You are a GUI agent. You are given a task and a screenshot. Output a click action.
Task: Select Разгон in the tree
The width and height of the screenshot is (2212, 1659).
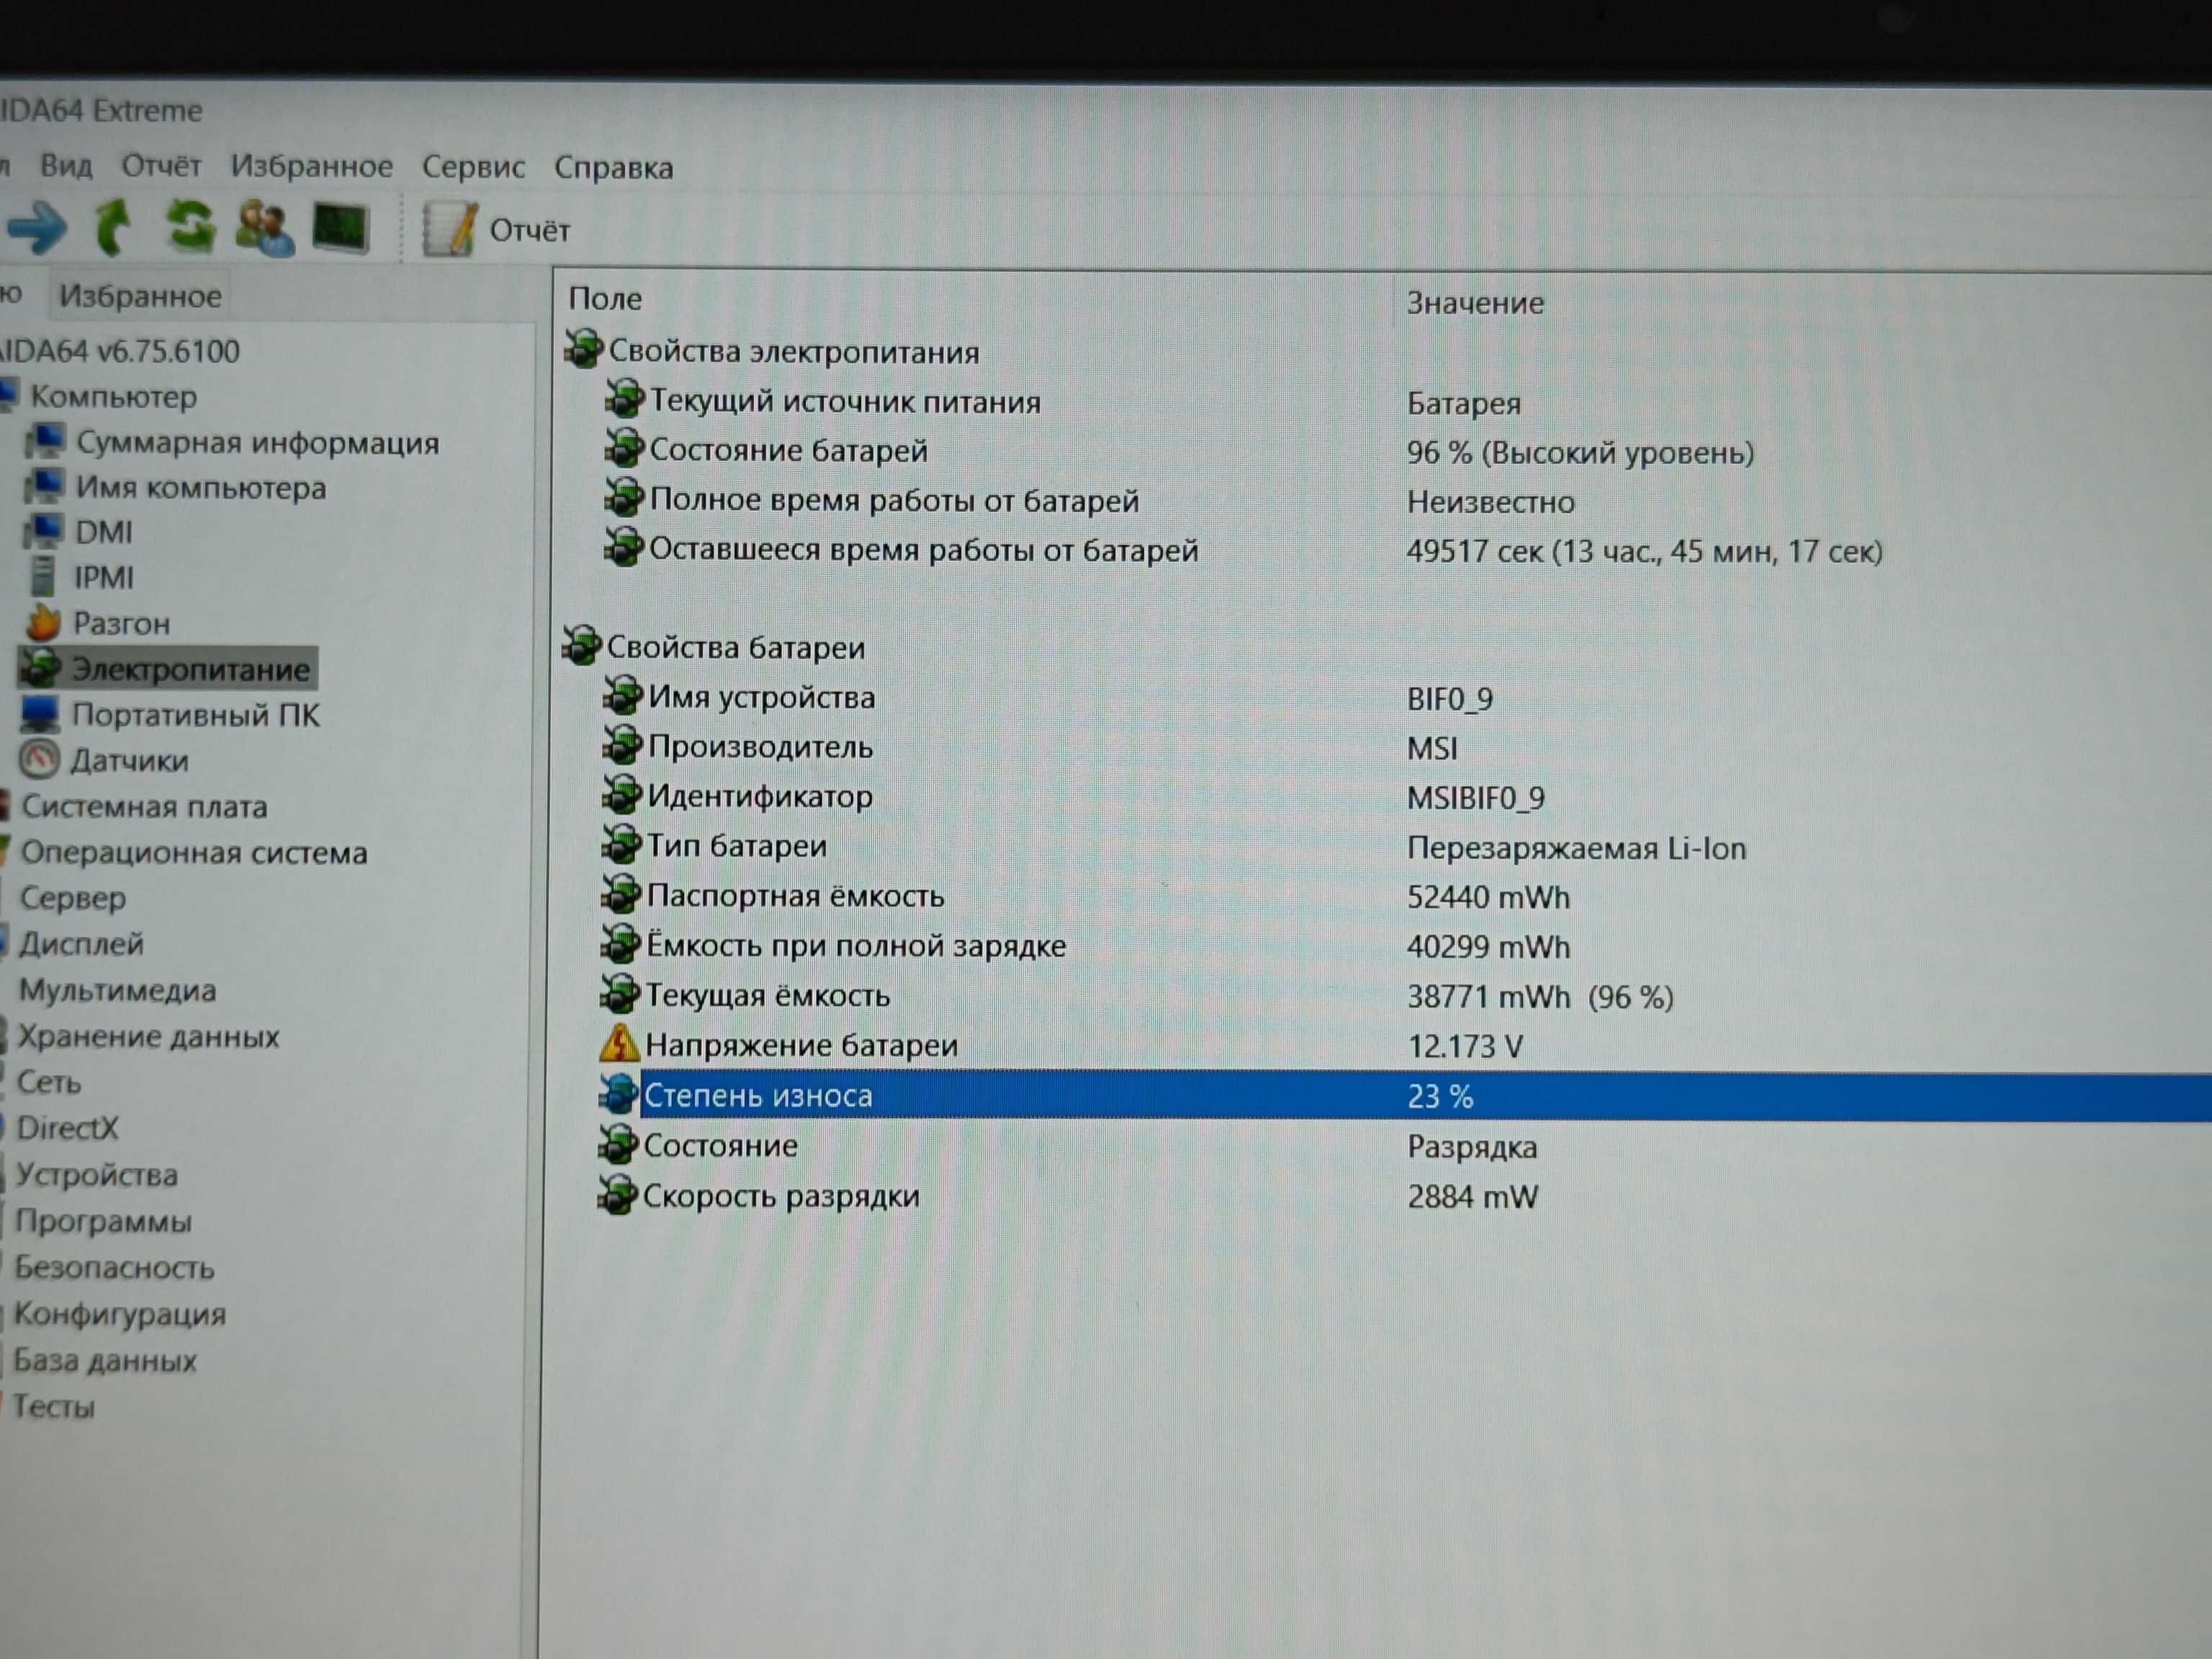pos(122,624)
